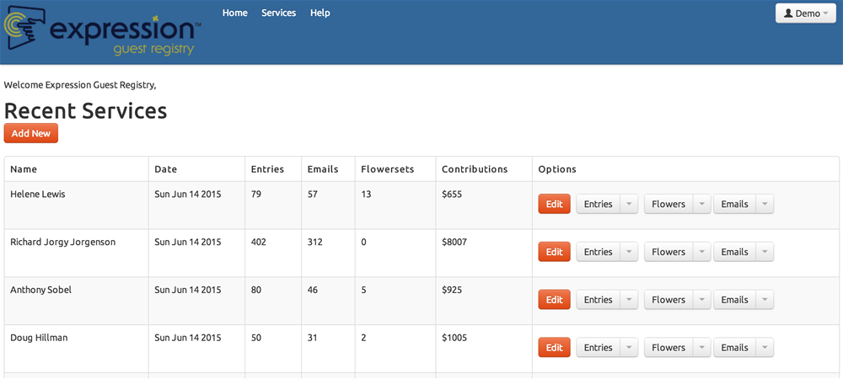View Emails for Helene Lewis
The height and width of the screenshot is (379, 843).
(x=735, y=204)
